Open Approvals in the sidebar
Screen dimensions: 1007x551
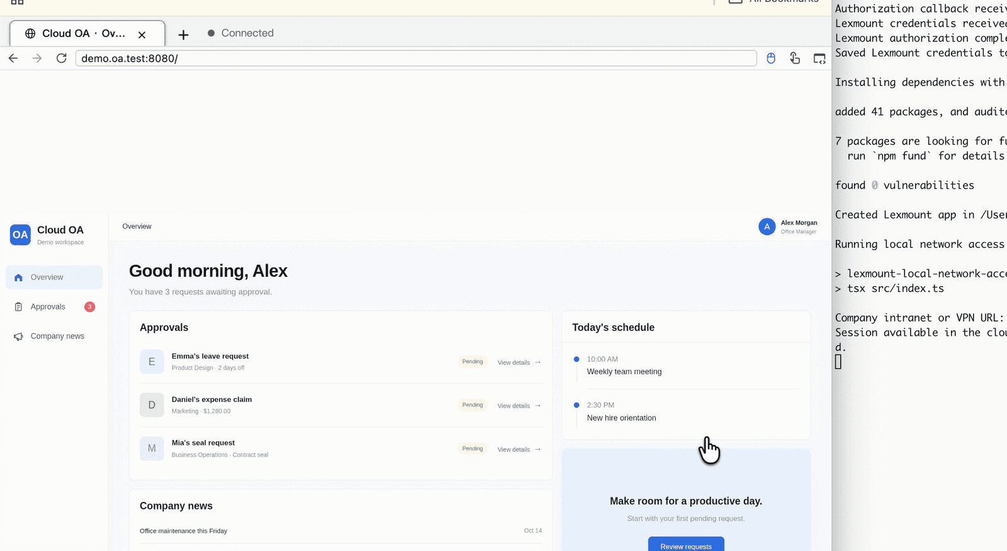[x=54, y=307]
